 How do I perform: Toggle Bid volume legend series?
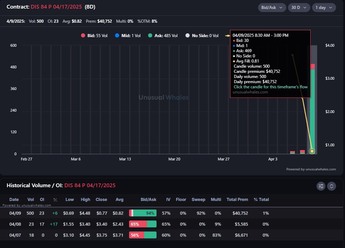click(x=94, y=36)
